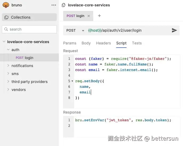Focus the collection search field
183x146 pixels.
pyautogui.click(x=29, y=29)
